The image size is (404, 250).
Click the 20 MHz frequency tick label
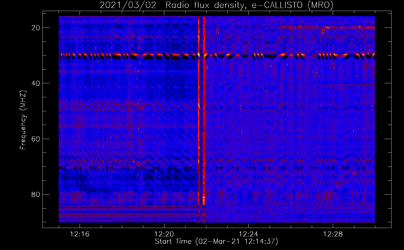(36, 28)
